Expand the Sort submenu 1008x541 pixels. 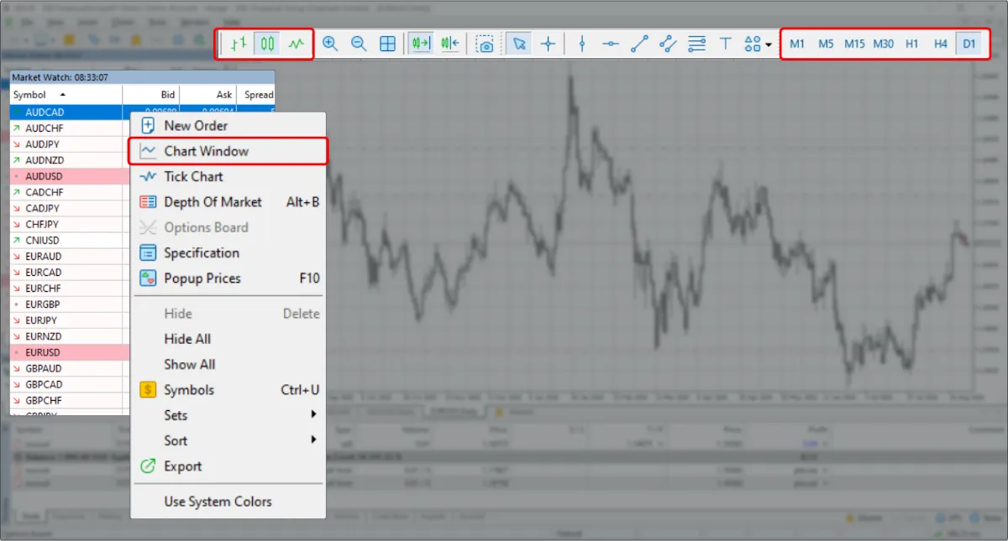228,440
